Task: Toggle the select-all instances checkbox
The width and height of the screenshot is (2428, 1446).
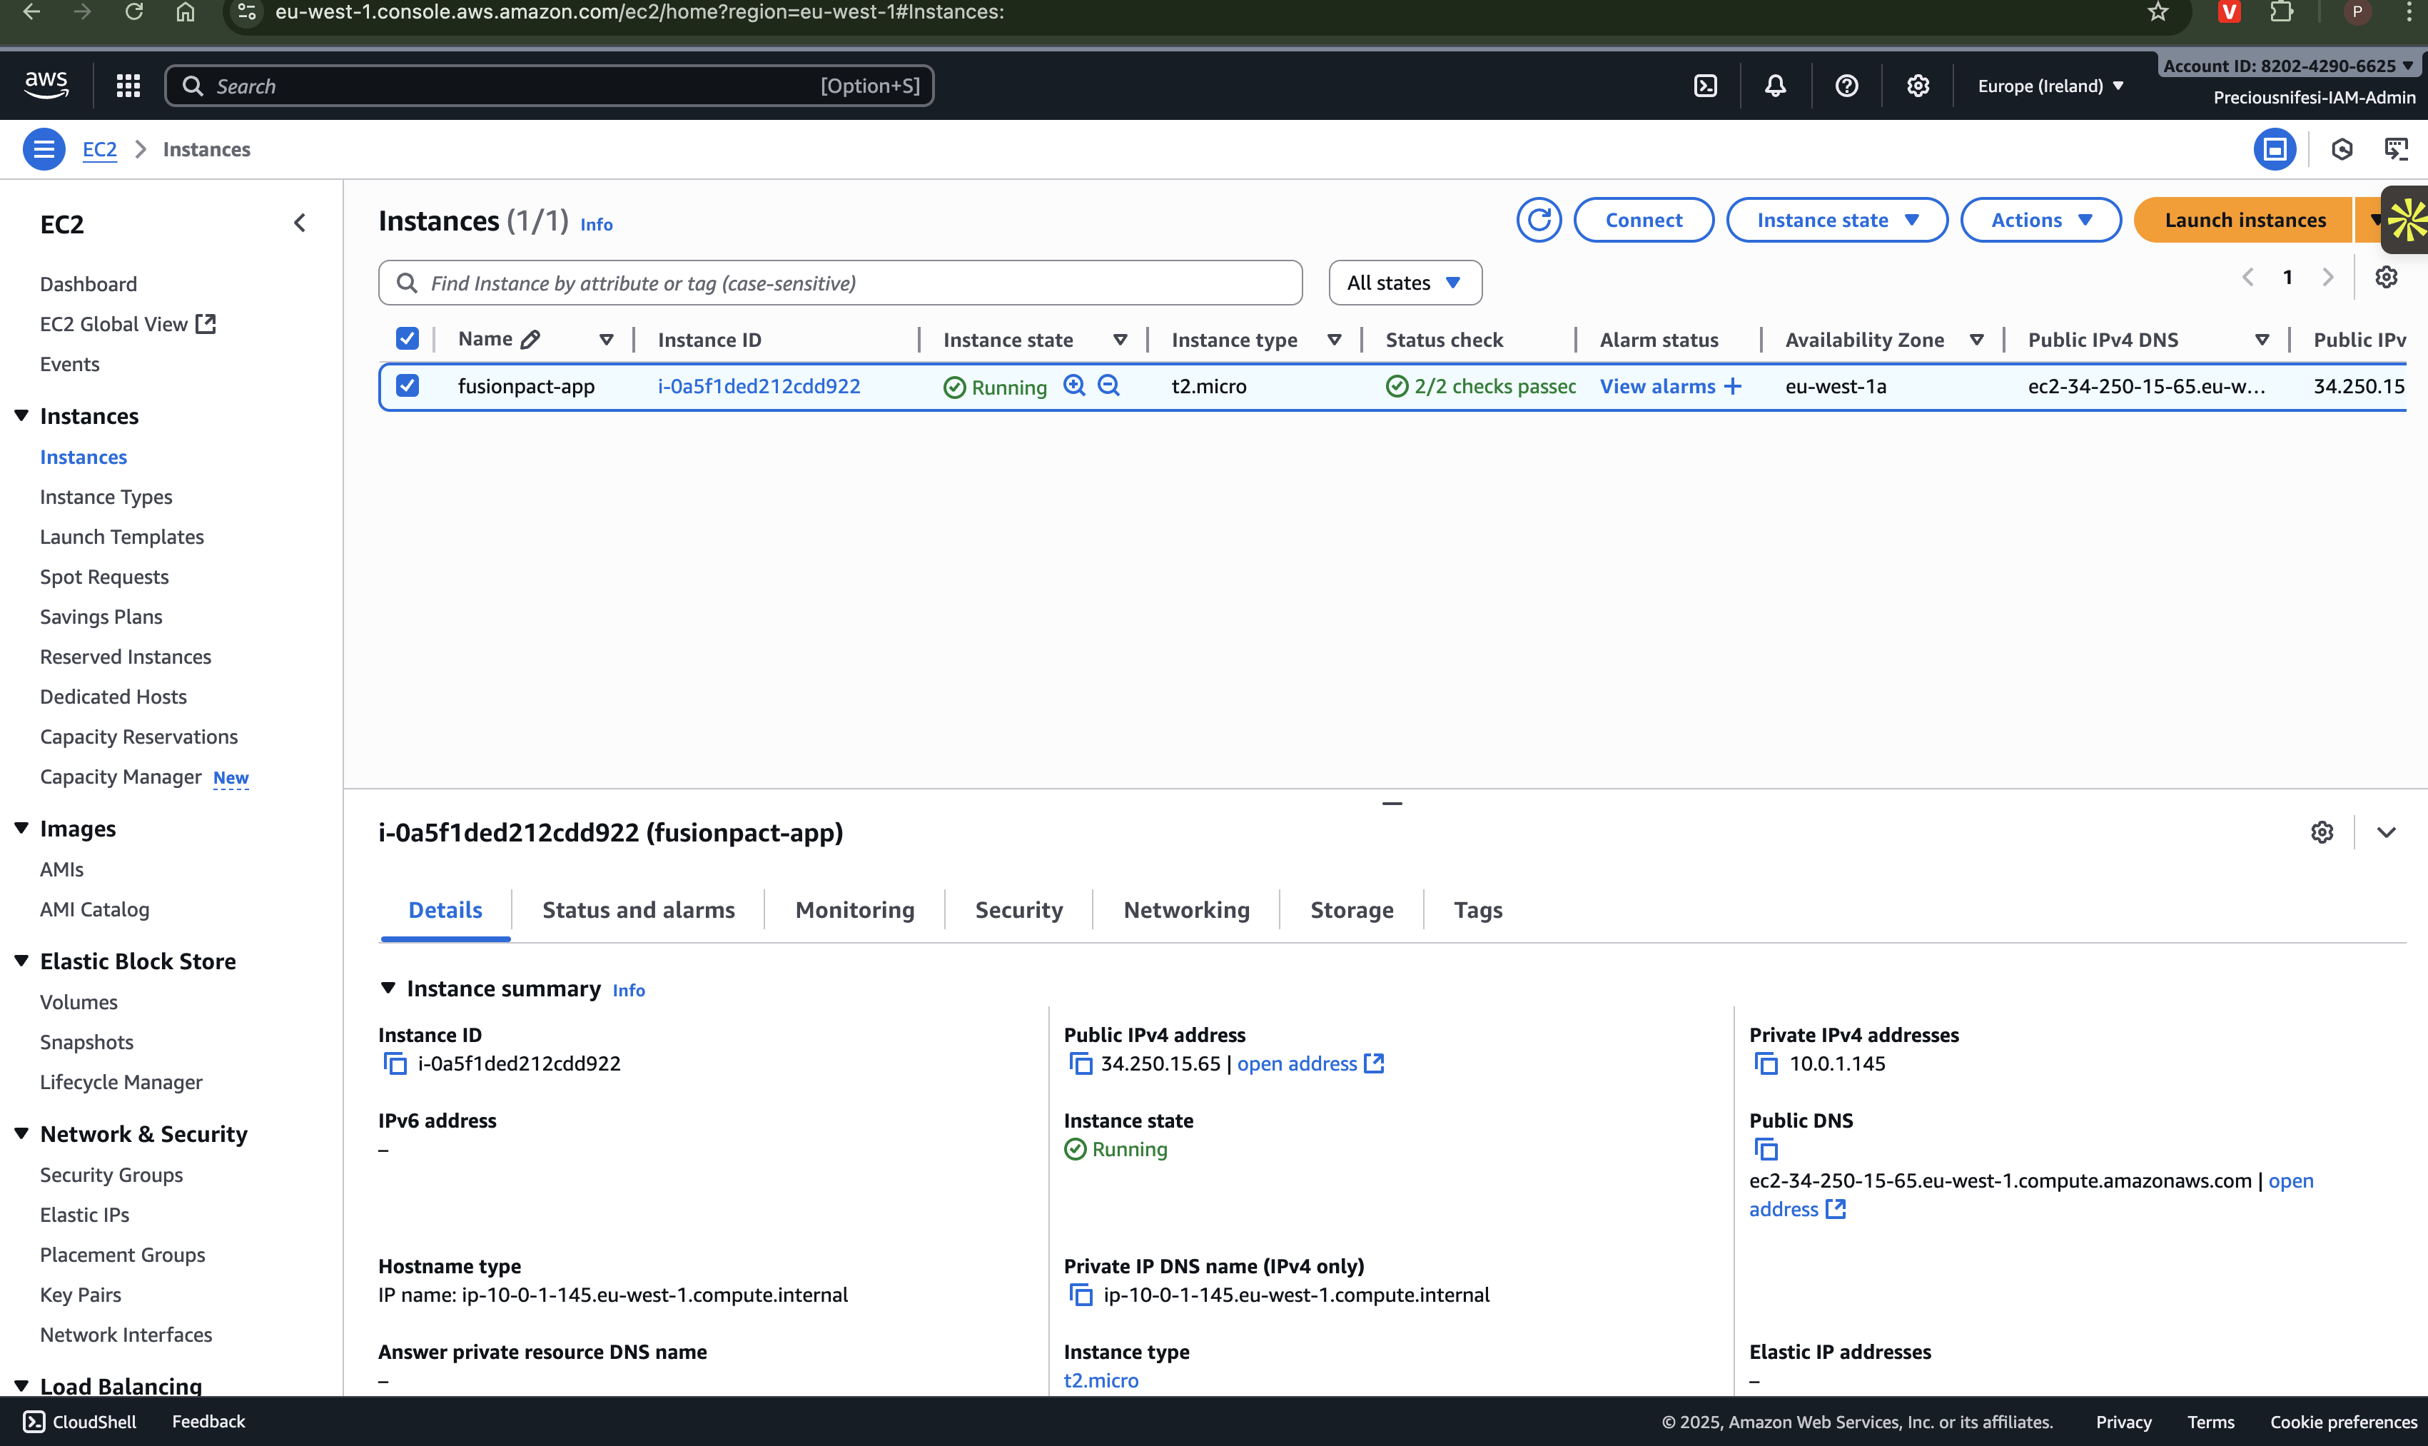Action: point(408,339)
